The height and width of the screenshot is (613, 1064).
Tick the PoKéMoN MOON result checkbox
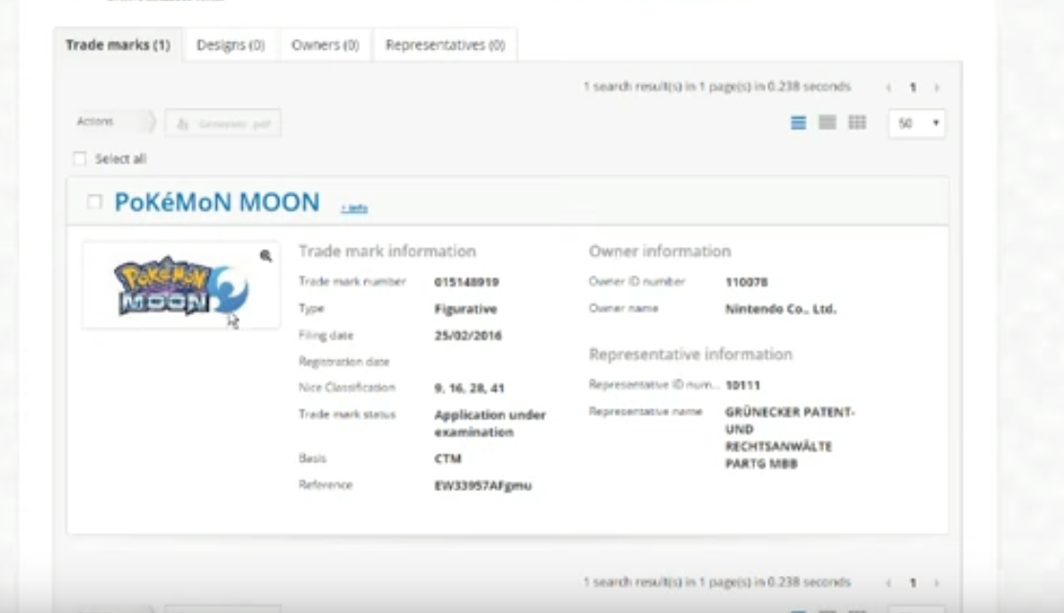[95, 201]
